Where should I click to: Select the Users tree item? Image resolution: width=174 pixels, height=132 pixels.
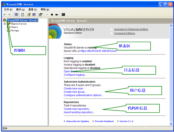pyautogui.click(x=15, y=27)
